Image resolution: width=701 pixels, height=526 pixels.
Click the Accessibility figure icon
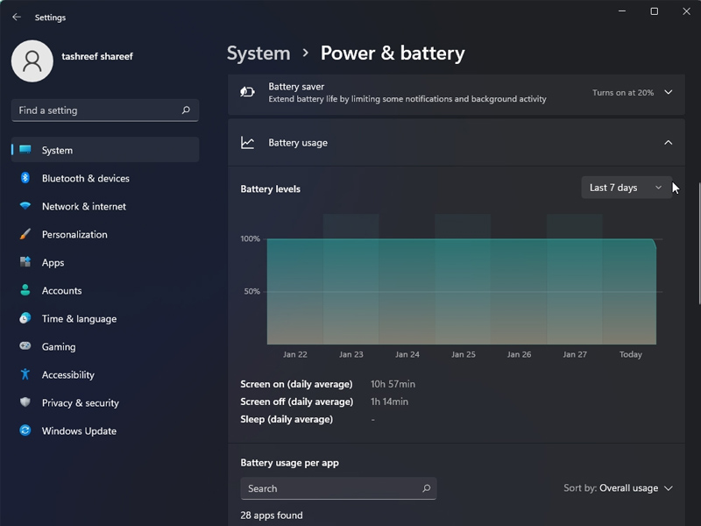click(x=25, y=374)
